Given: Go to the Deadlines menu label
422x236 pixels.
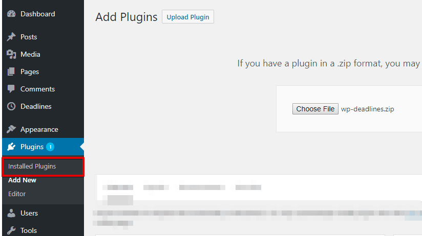Looking at the screenshot, I should 36,107.
